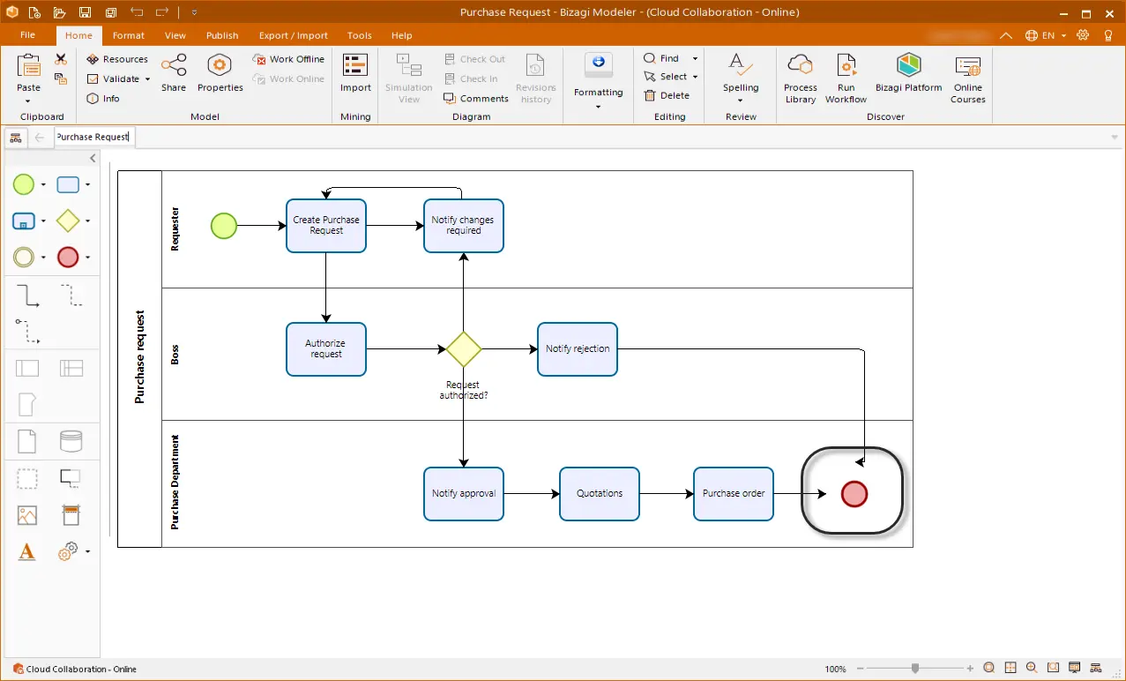Select the group artifact shape in the palette

click(x=27, y=479)
